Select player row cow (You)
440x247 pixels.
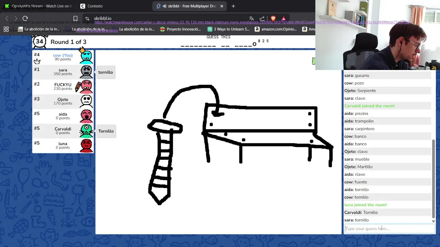[63, 57]
